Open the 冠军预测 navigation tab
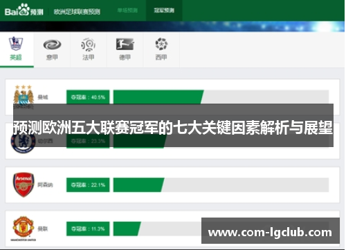Viewport: 346px width, 250px height. pos(164,10)
